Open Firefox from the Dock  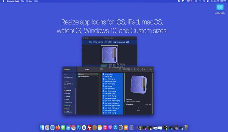tap(58, 128)
